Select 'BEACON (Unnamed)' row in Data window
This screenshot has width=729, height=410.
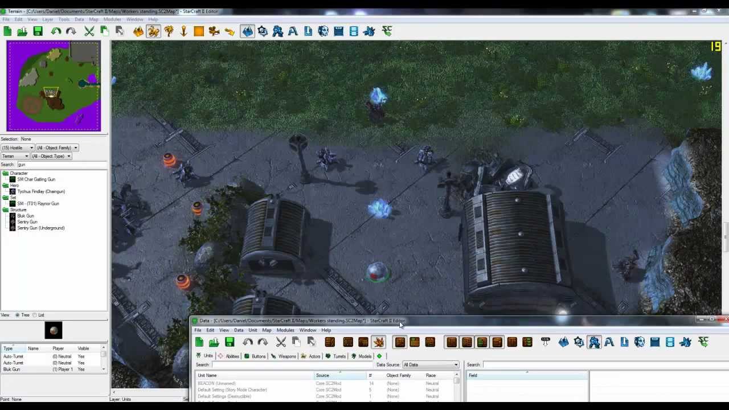point(325,383)
